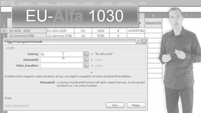Focus the Honnantól input field
The height and width of the screenshot is (113, 201).
61,60
